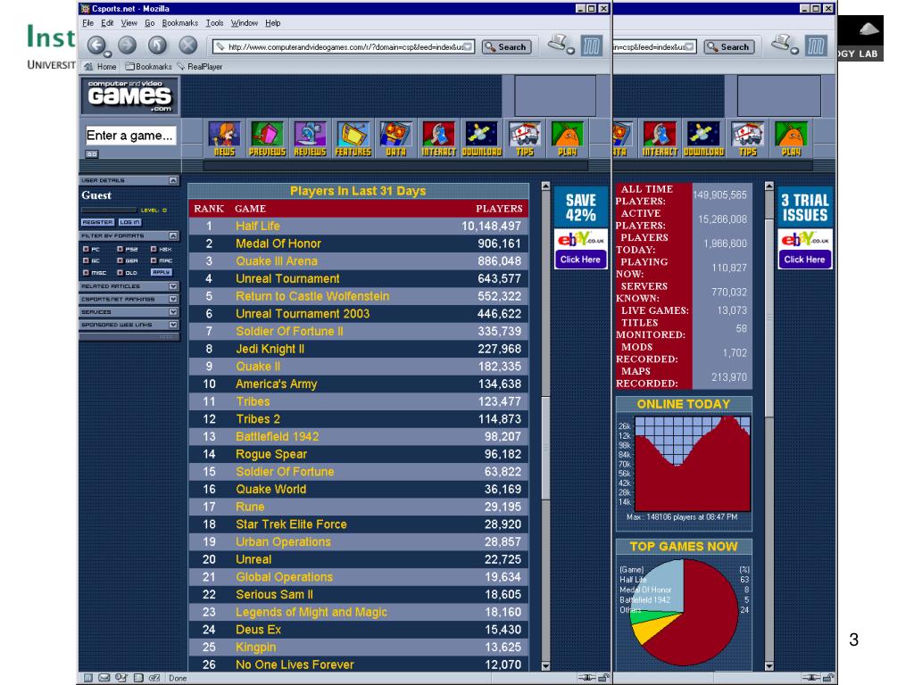
Task: Click the Enter a game search field
Action: 130,136
